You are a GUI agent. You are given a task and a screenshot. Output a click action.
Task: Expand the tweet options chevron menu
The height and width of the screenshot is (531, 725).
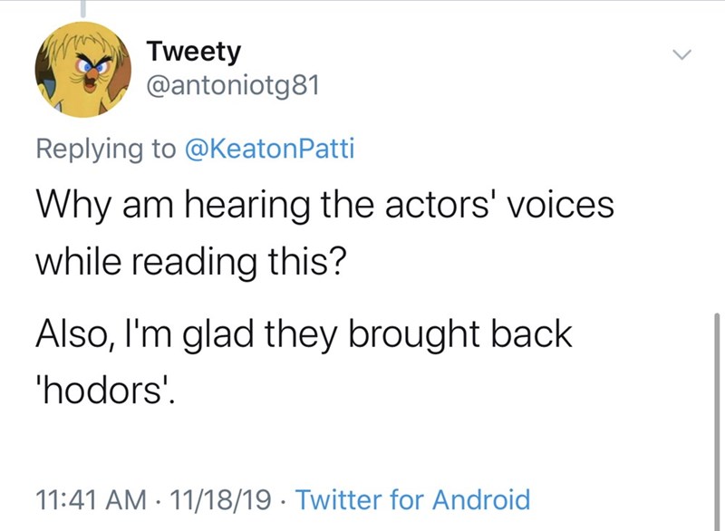(682, 56)
